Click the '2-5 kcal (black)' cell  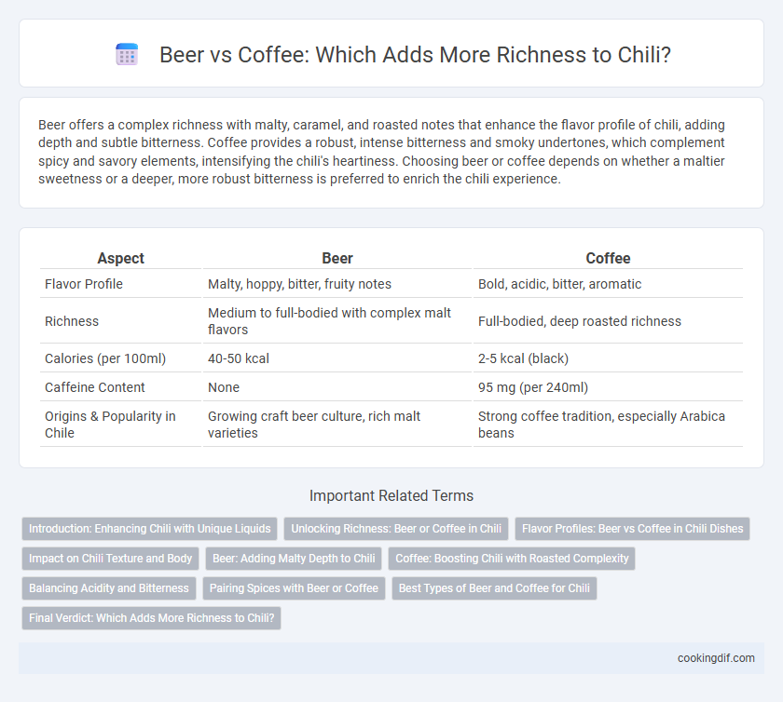coord(608,358)
